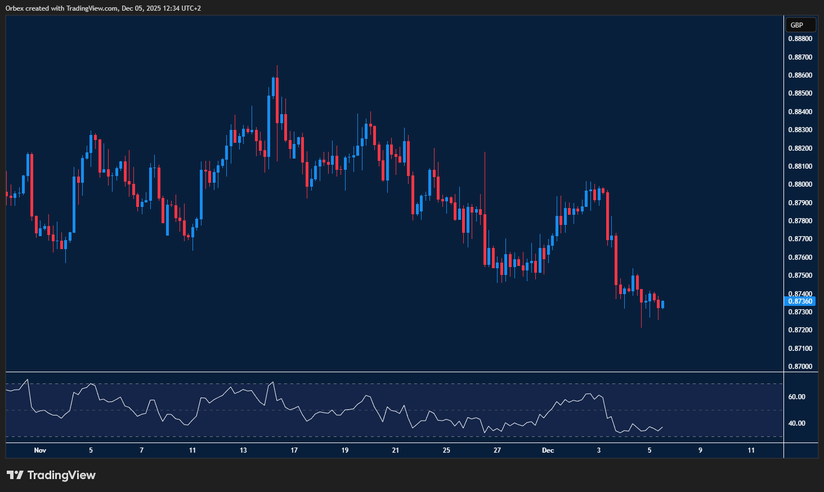
Task: Click the 60.00 RSI scale label
Action: click(x=796, y=397)
